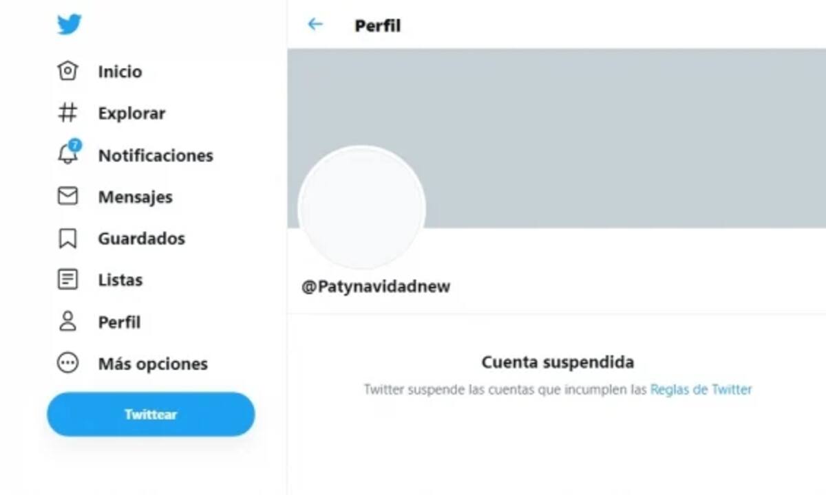Open Notificaciones menu label
This screenshot has height=495, width=826.
tap(156, 155)
